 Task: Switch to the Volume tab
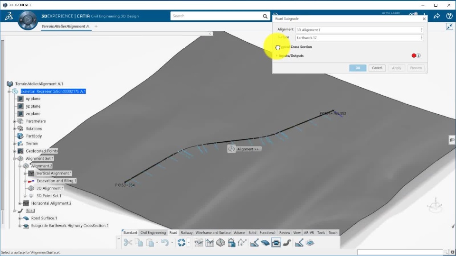tap(239, 232)
